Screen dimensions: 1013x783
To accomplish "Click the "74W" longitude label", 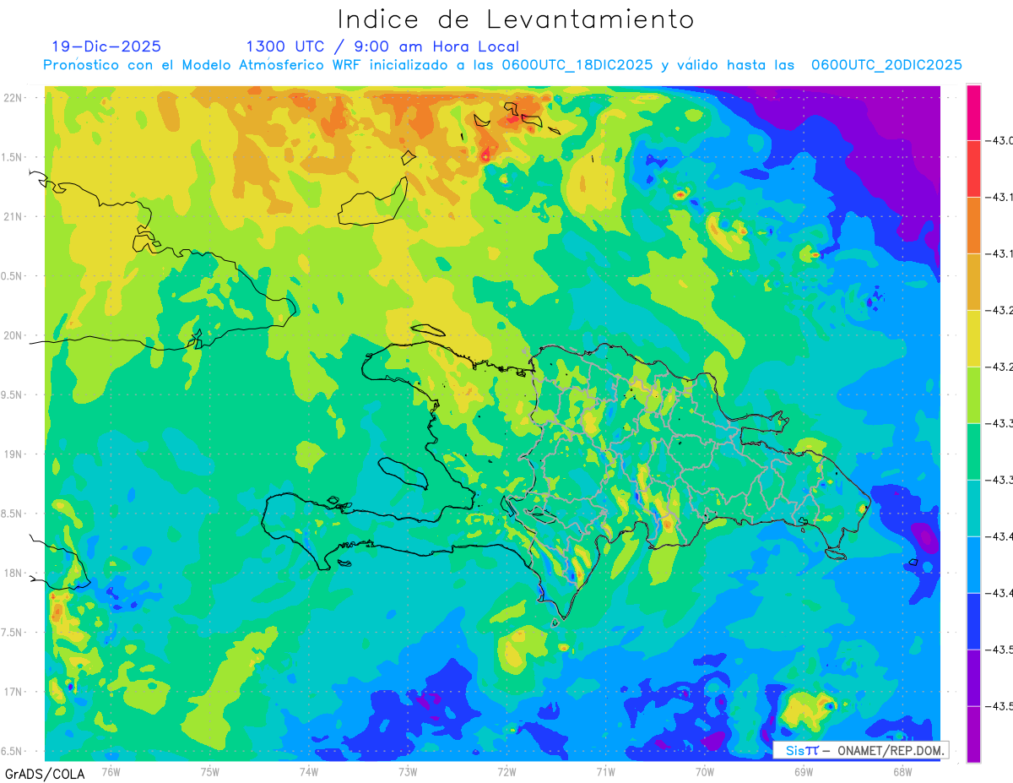I will (x=309, y=771).
